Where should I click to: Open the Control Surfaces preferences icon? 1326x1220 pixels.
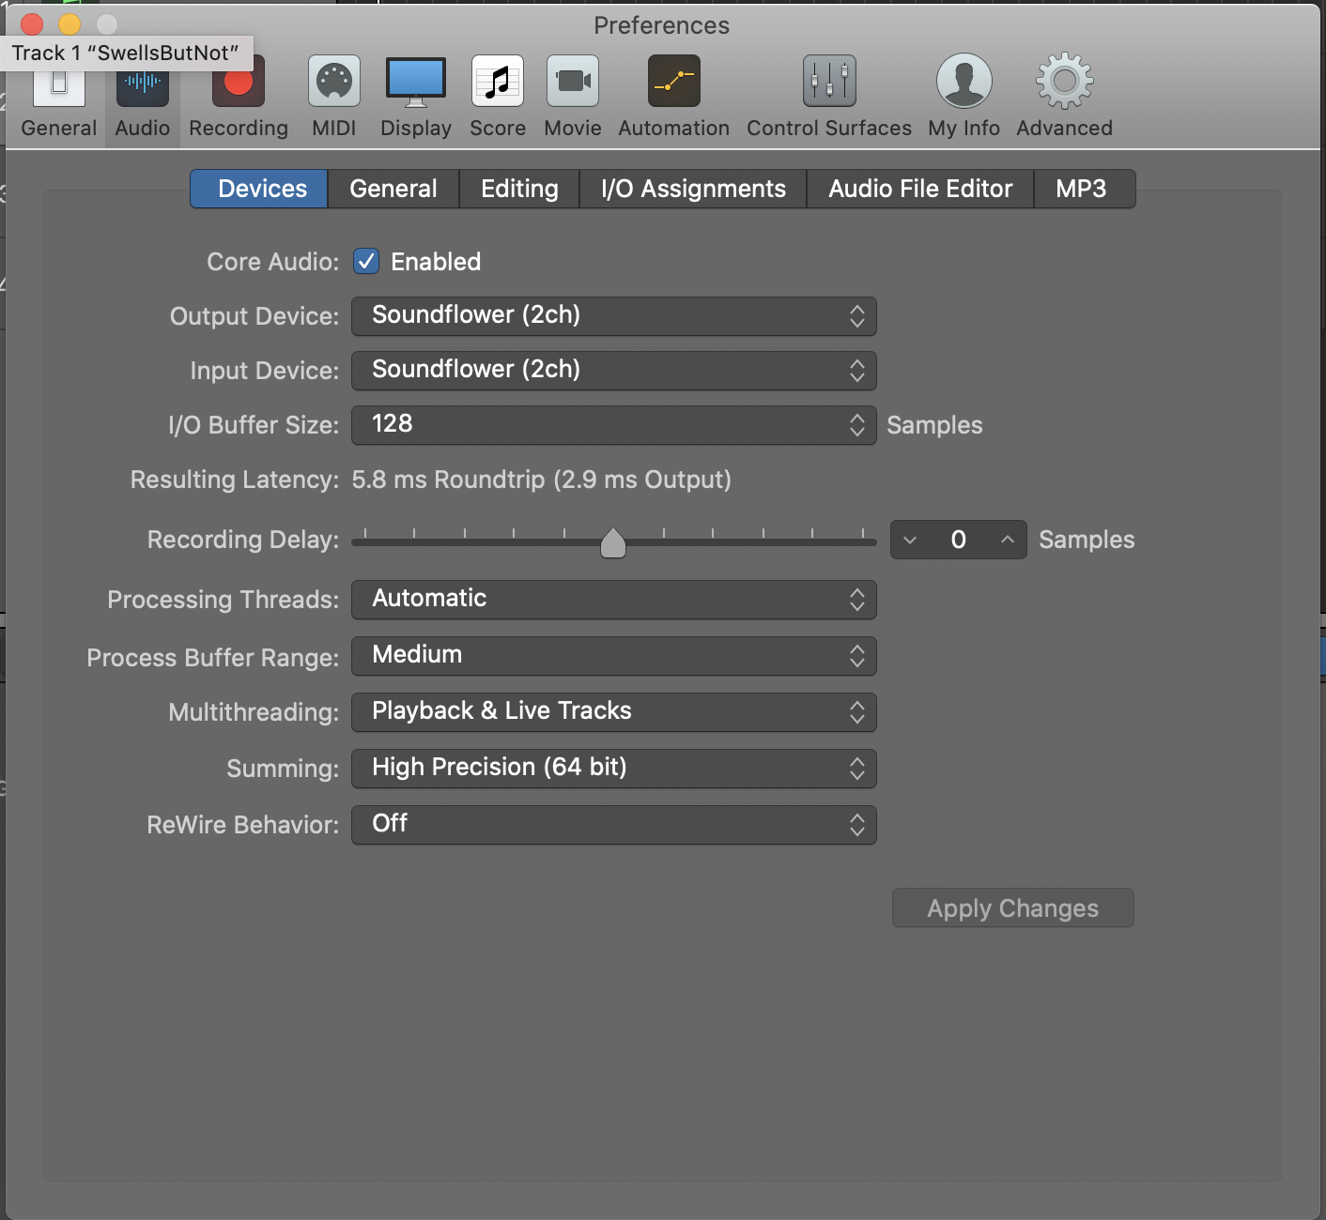pyautogui.click(x=829, y=82)
